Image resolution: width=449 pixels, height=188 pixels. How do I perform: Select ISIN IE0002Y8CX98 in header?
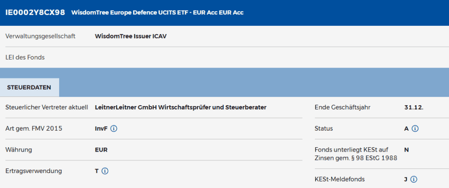point(35,13)
